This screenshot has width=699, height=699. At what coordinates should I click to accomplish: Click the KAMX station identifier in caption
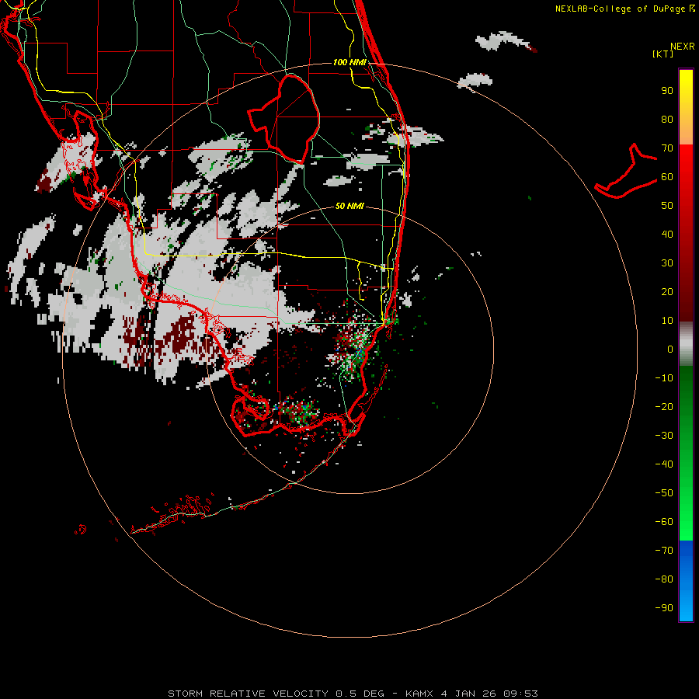click(x=419, y=694)
